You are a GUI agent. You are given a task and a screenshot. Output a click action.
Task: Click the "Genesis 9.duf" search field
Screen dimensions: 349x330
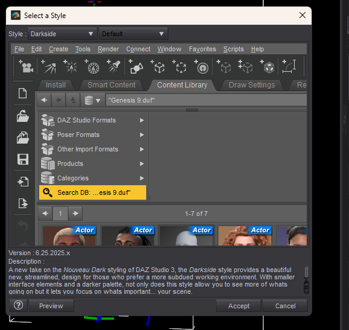[x=207, y=100]
